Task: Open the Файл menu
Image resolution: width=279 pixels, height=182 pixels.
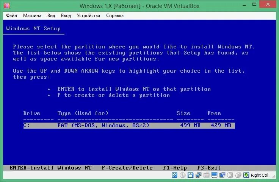Action: pos(12,16)
